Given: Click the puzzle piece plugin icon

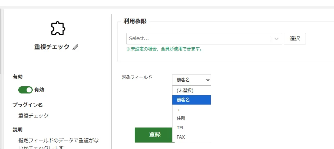Looking at the screenshot, I should [x=58, y=28].
